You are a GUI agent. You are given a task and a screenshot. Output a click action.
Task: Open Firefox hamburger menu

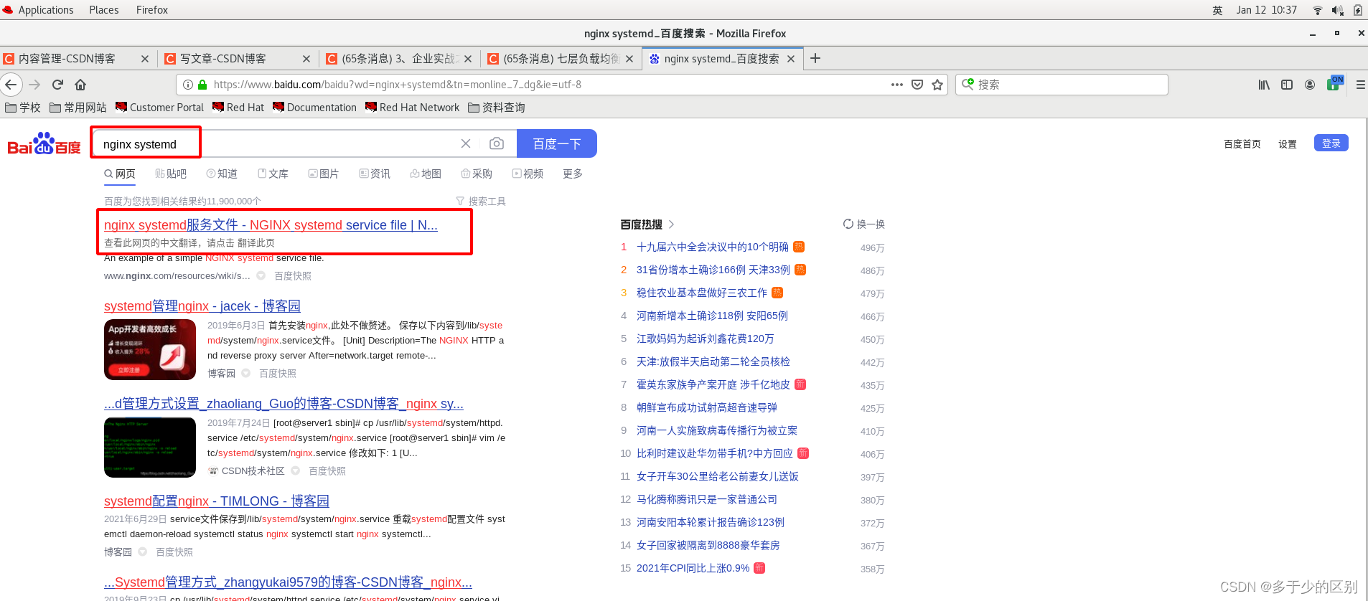click(x=1360, y=85)
